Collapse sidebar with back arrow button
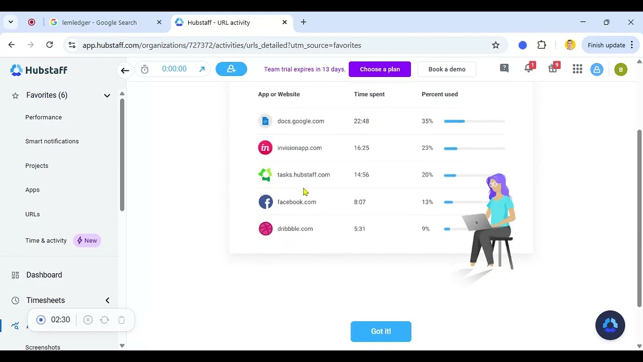The image size is (643, 362). [125, 70]
